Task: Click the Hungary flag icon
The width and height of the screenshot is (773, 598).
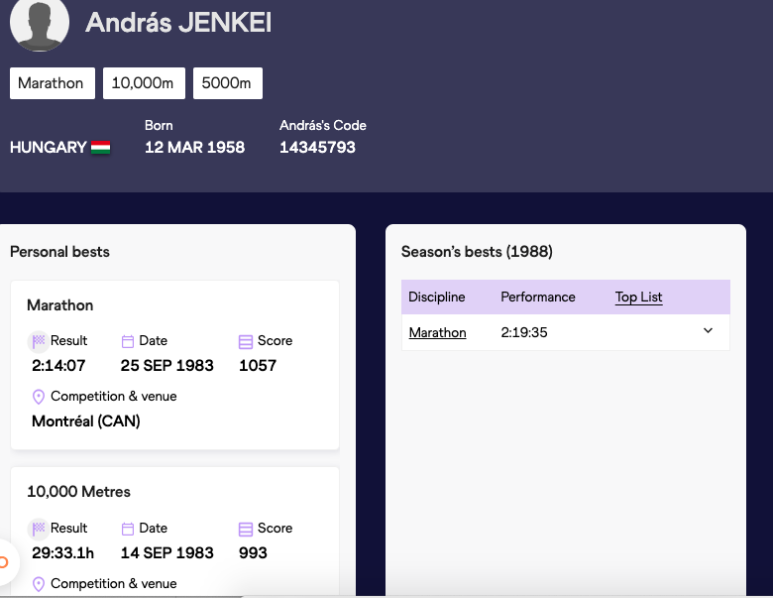Action: pyautogui.click(x=100, y=148)
